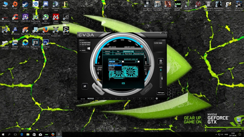Select profile slot 5
The height and width of the screenshot is (137, 244).
point(122,98)
